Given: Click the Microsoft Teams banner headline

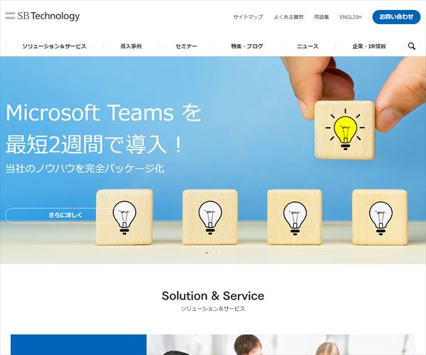Looking at the screenshot, I should (103, 129).
